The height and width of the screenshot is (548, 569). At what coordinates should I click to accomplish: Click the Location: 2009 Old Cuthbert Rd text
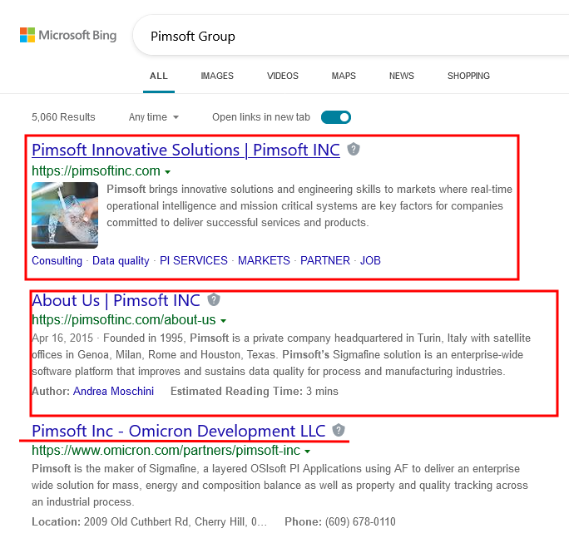149,521
